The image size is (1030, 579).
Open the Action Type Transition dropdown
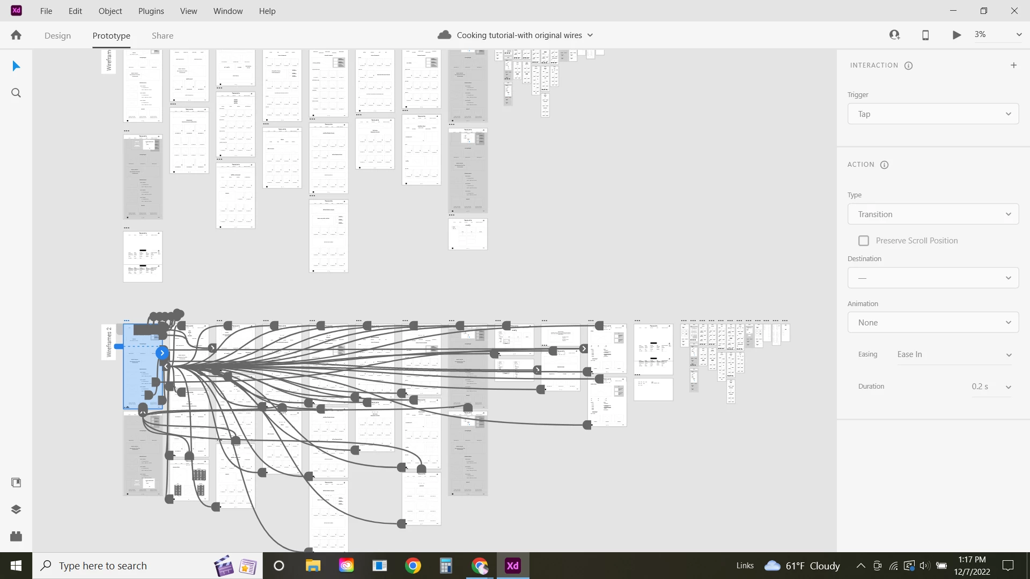[x=933, y=214]
